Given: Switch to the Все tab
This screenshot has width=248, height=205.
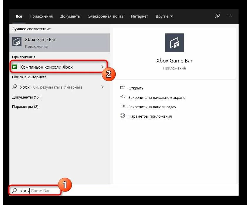Looking at the screenshot, I should [x=19, y=16].
